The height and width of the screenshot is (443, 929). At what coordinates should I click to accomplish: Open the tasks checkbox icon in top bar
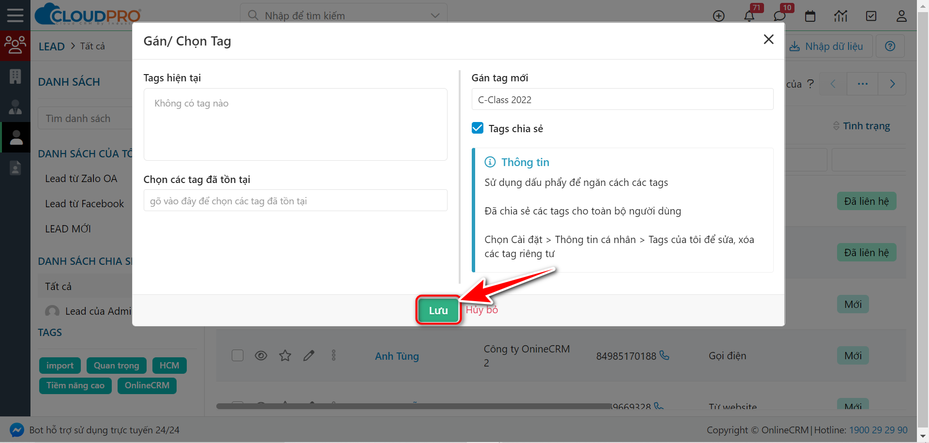(x=871, y=16)
